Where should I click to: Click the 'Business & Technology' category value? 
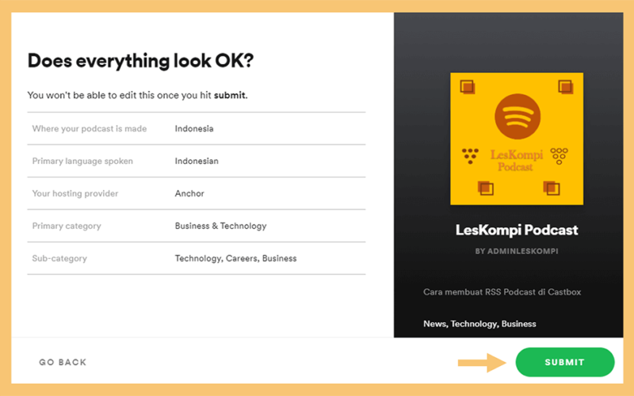tap(221, 226)
